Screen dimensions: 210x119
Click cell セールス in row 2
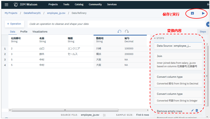(x=73, y=54)
